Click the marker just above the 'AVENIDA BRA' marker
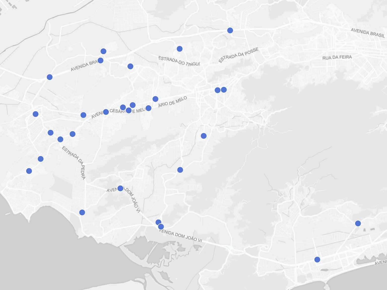387x290 pixels. coord(103,51)
